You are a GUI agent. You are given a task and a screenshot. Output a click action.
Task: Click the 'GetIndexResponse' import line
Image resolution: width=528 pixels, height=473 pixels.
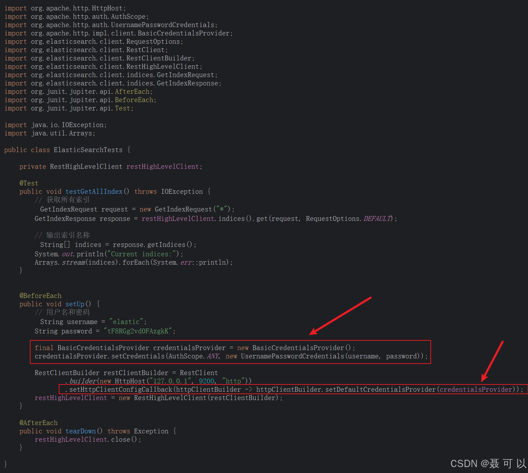point(113,83)
